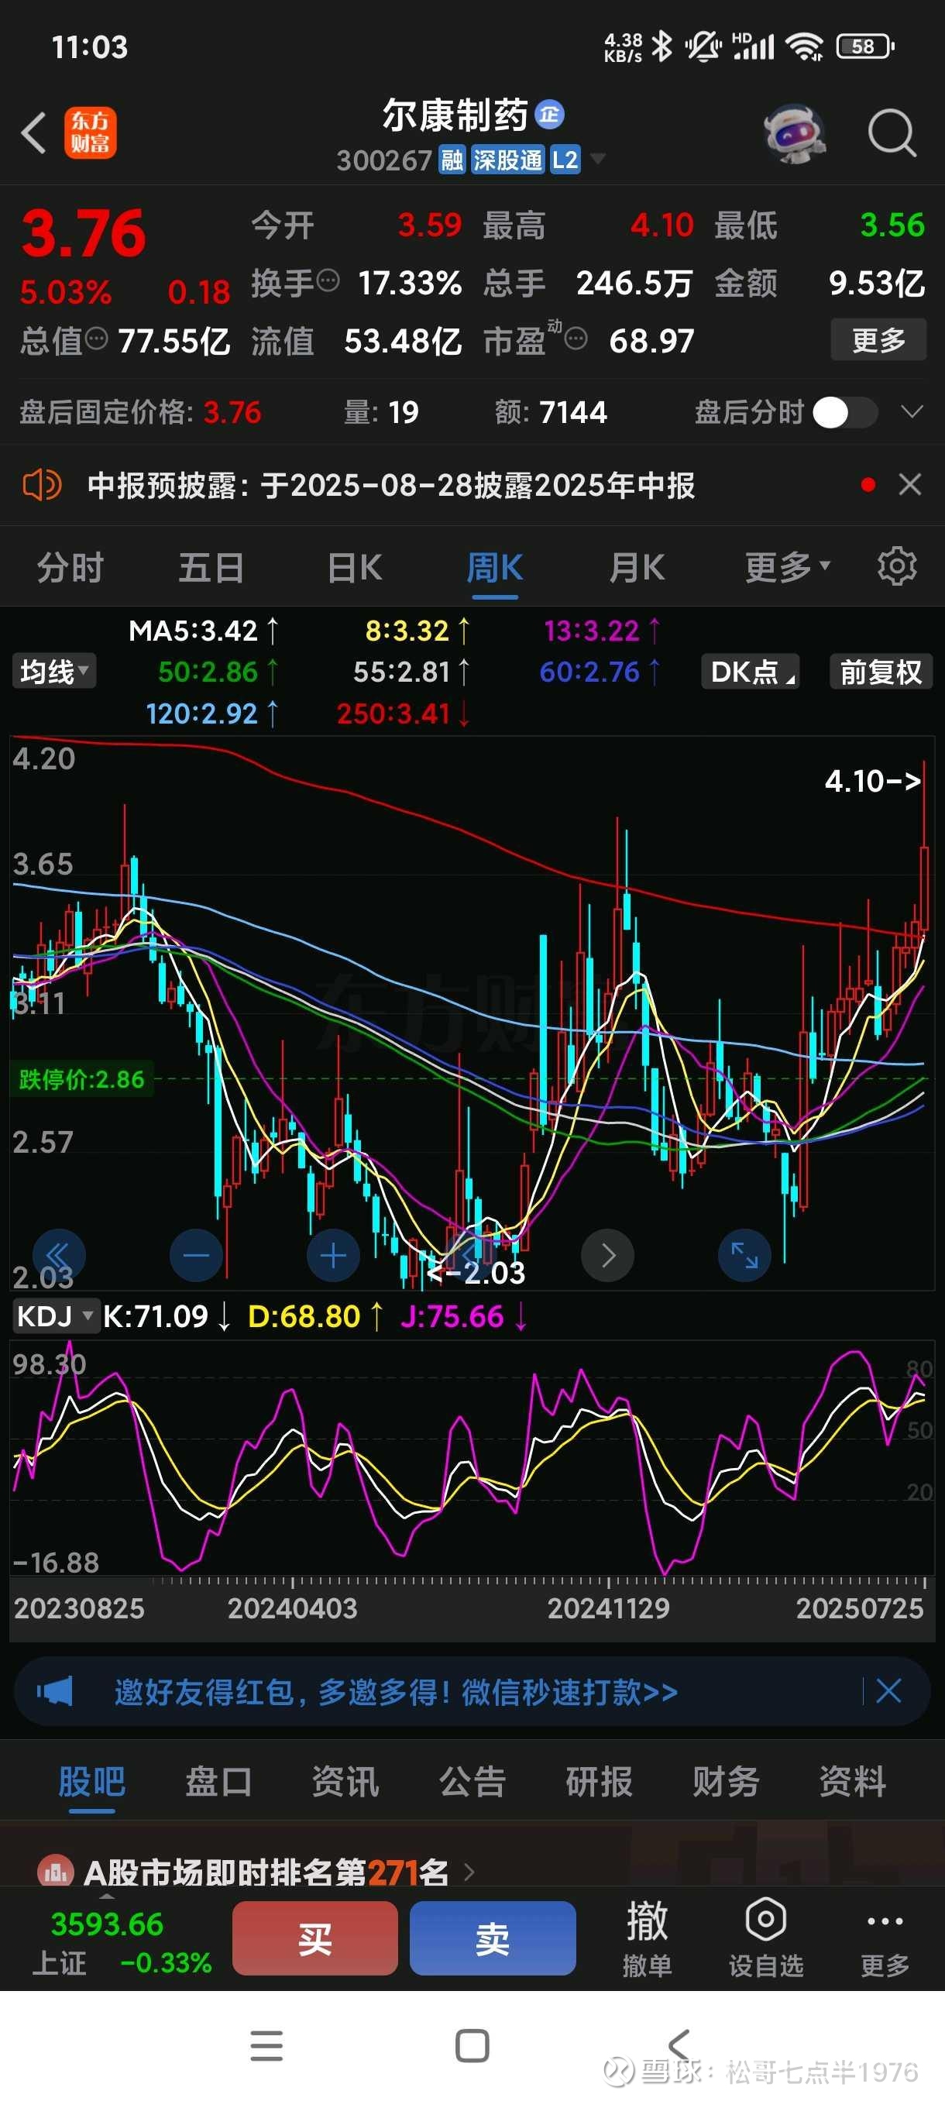
Task: Expand chart to fullscreen
Action: tap(744, 1255)
